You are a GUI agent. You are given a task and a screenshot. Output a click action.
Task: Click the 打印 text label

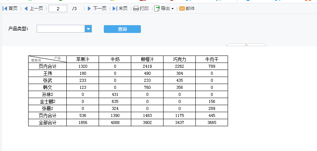tap(144, 9)
